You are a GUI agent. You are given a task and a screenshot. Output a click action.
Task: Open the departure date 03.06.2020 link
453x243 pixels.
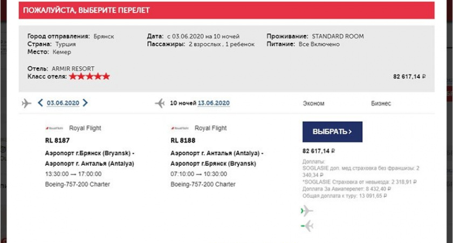point(63,103)
